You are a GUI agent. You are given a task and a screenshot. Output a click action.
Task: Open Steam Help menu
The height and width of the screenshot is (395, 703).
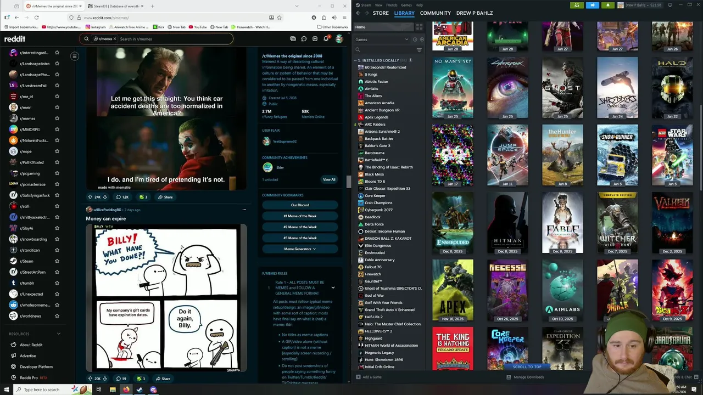tap(419, 5)
